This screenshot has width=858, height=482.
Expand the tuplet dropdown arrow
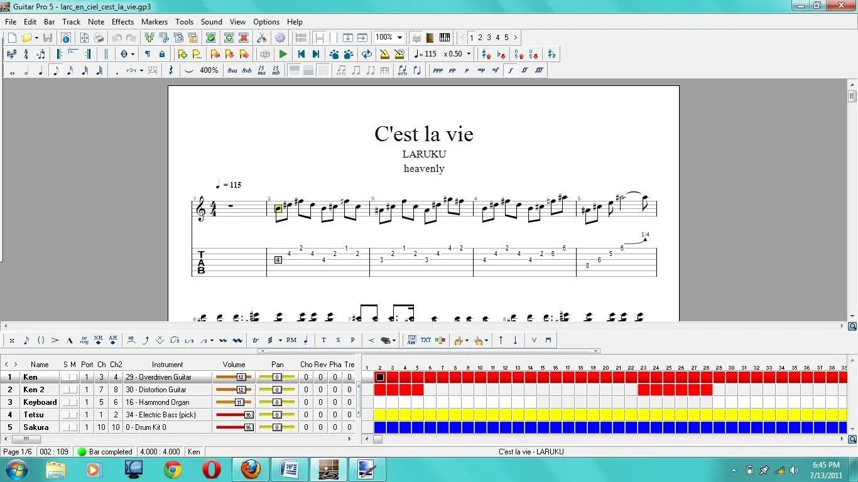pyautogui.click(x=141, y=71)
